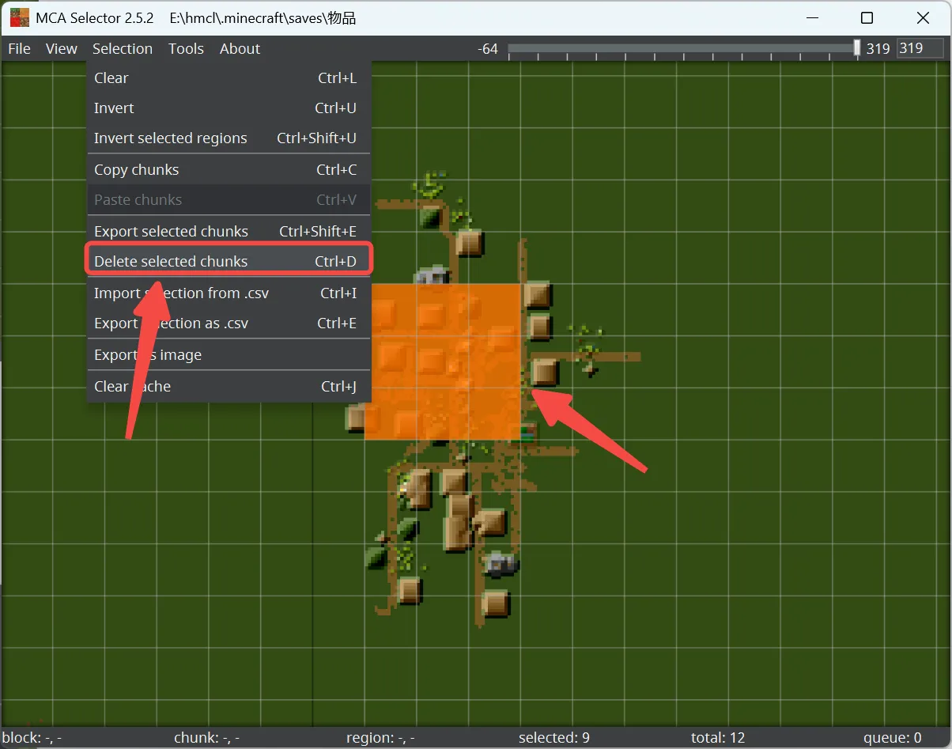The height and width of the screenshot is (749, 952).
Task: Open the Tools menu
Action: (x=186, y=48)
